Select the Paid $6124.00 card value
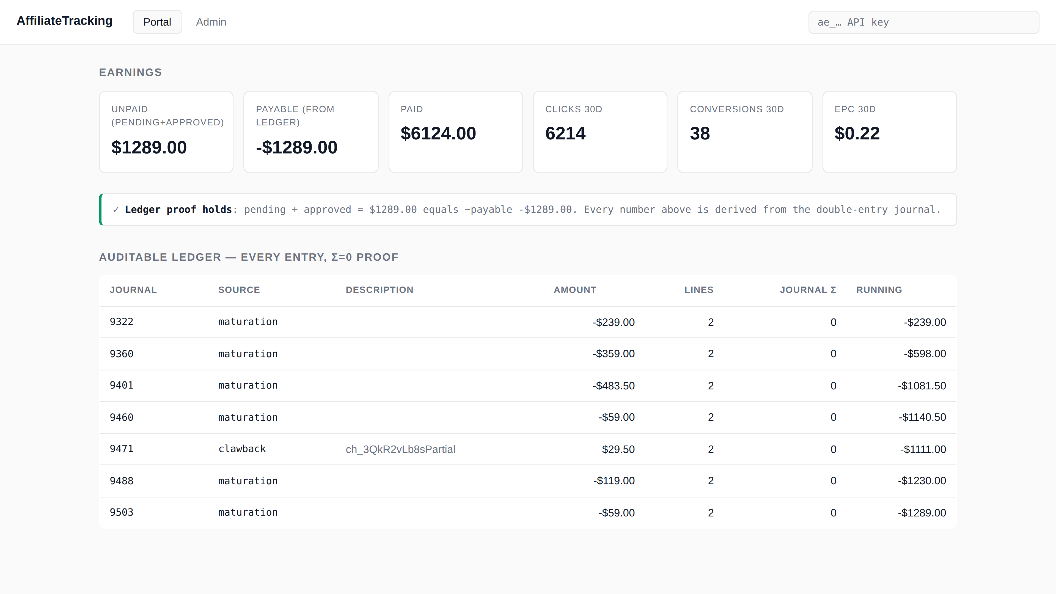1056x594 pixels. click(x=438, y=133)
